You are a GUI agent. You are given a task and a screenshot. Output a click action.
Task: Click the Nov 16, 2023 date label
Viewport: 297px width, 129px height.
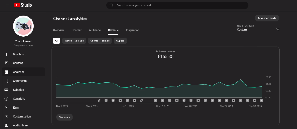(x=162, y=106)
